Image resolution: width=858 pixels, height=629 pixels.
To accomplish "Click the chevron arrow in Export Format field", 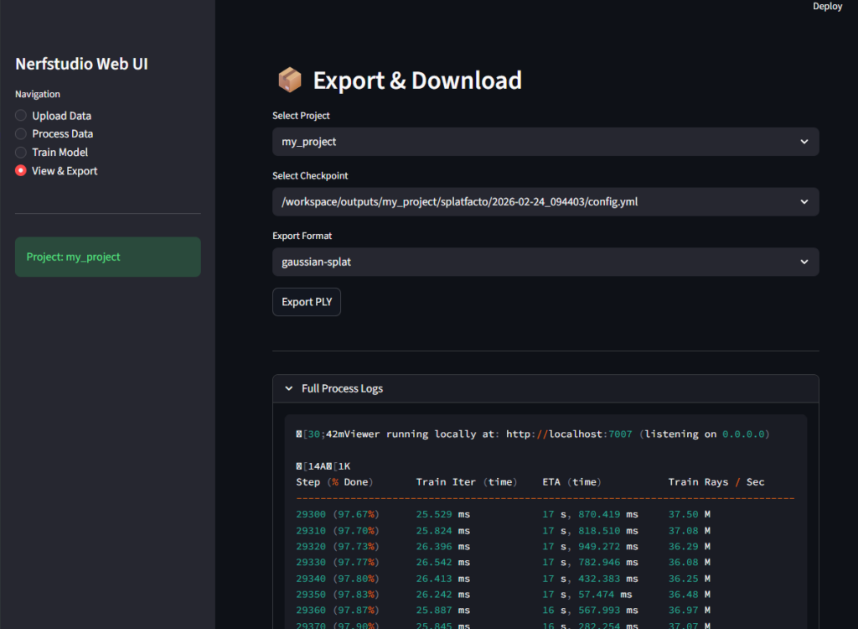I will point(804,262).
